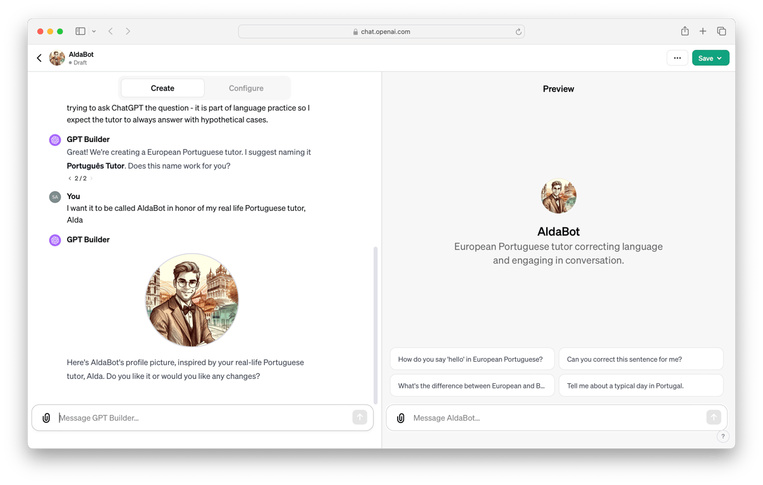Send the message to GPT Builder
The image size is (763, 485).
click(360, 417)
